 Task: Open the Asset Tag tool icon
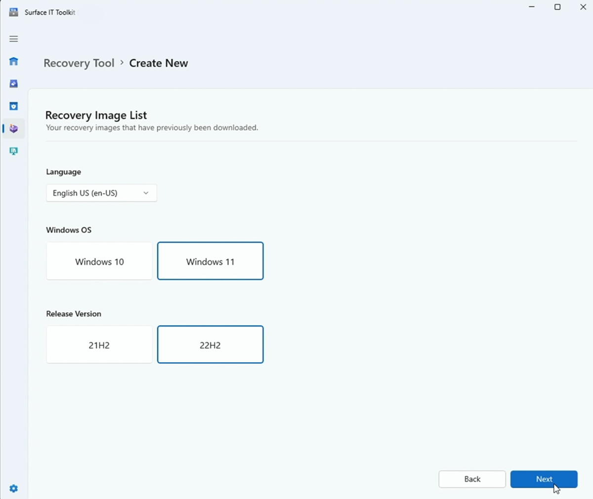tap(13, 151)
